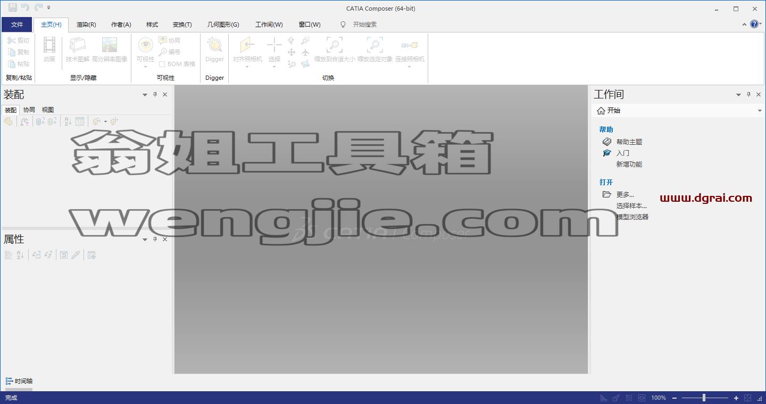Viewport: 766px width, 404px height.
Task: Toggle the BOM 表格 checkbox
Action: tap(162, 64)
